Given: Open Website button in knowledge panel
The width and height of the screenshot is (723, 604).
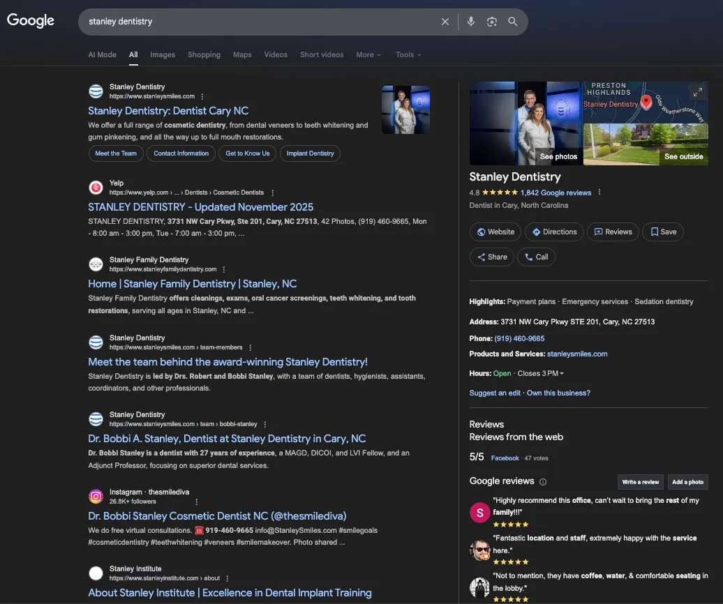Looking at the screenshot, I should tap(495, 232).
